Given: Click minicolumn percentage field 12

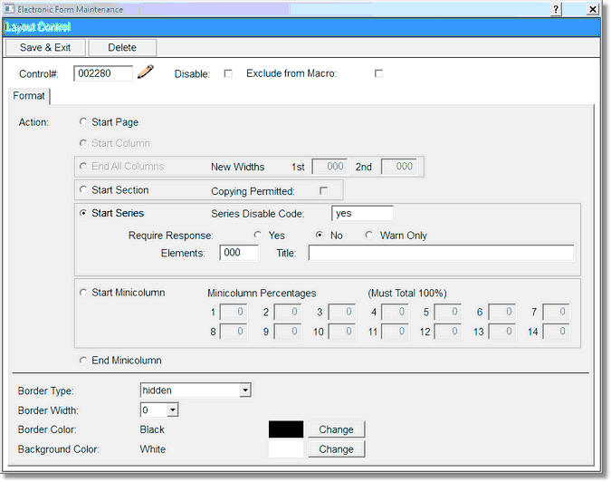Looking at the screenshot, I should click(448, 332).
